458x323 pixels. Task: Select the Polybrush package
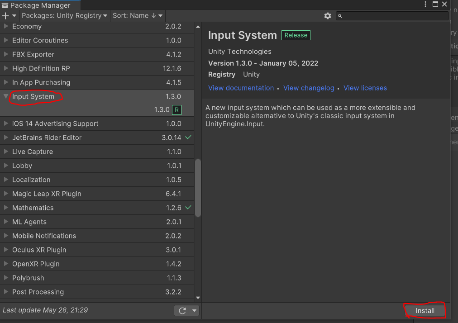(97, 278)
